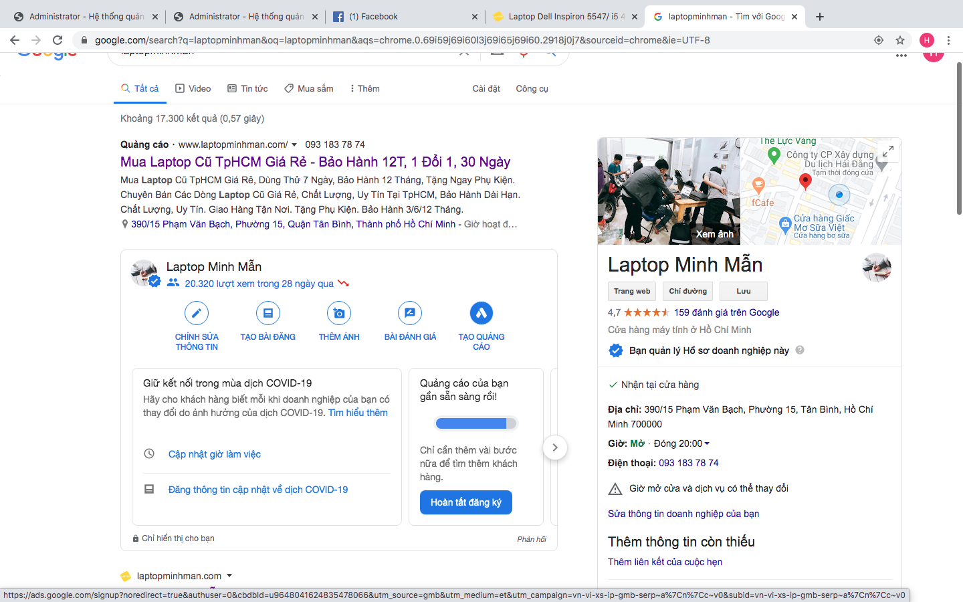Click the text Nhận tại cửa hàng
Screen dimensions: 963x602
click(x=660, y=385)
